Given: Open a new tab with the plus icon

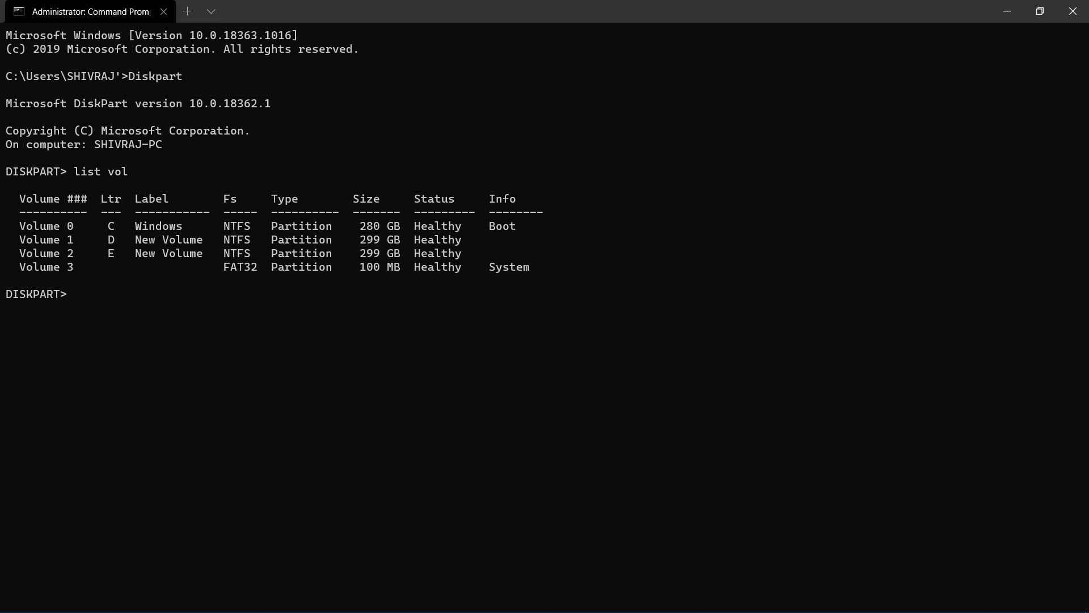Looking at the screenshot, I should point(187,11).
